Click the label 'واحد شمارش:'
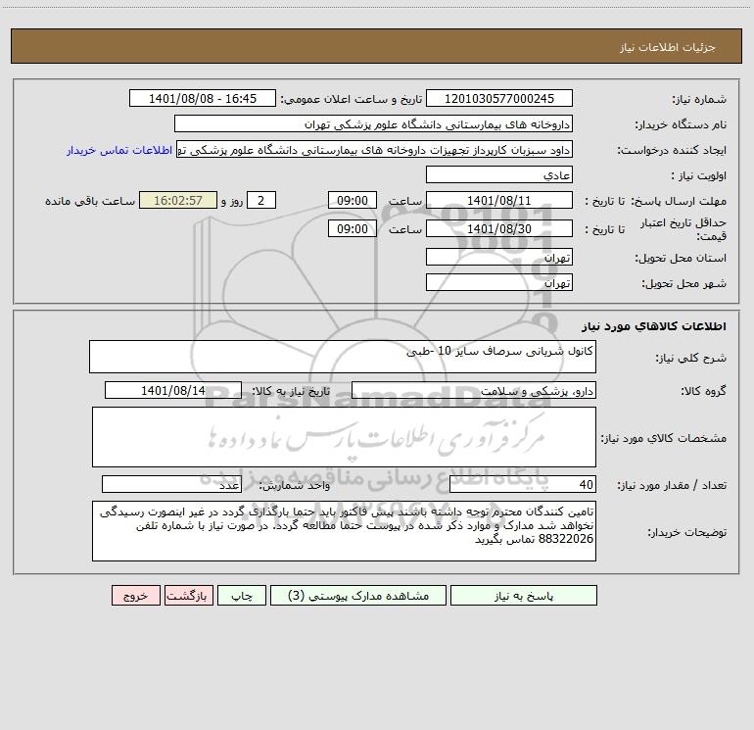Image resolution: width=754 pixels, height=730 pixels. click(x=295, y=486)
